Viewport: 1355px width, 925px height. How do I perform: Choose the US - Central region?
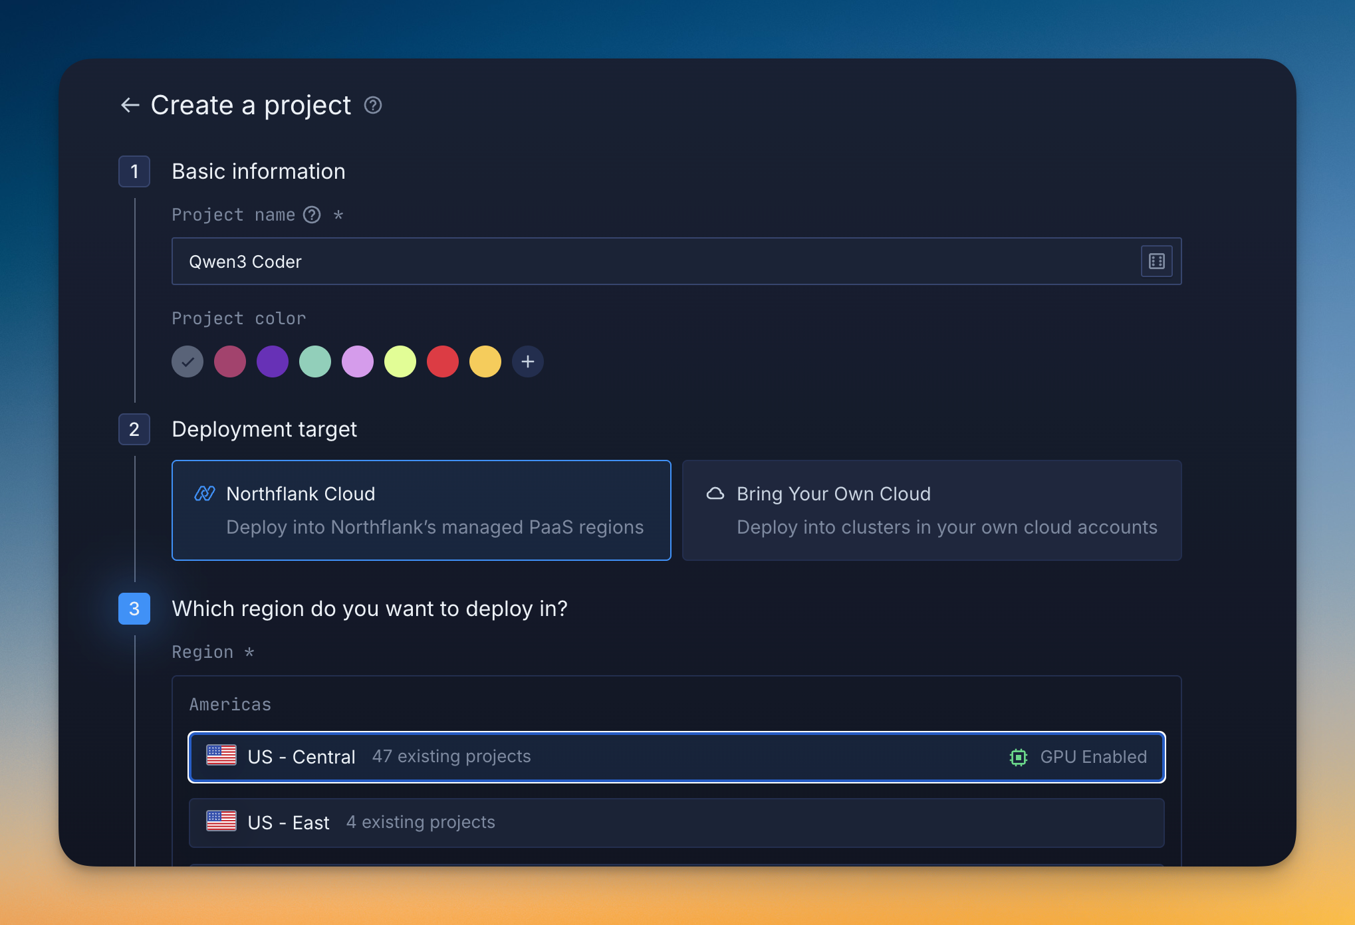pyautogui.click(x=677, y=757)
